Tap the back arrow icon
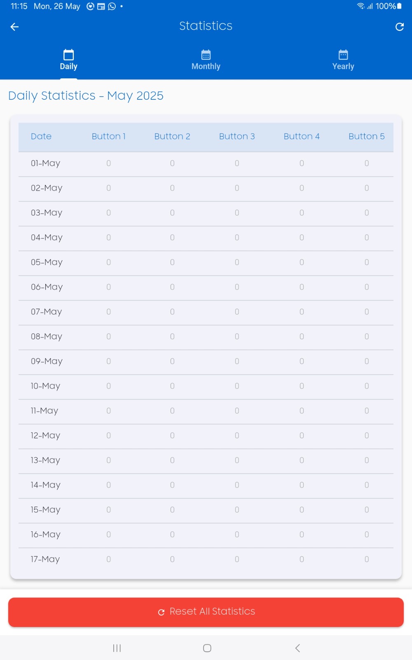Viewport: 412px width, 660px height. pyautogui.click(x=14, y=27)
